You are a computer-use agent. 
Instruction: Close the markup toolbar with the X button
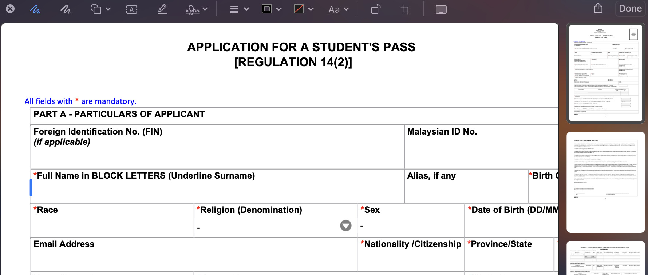(x=10, y=9)
